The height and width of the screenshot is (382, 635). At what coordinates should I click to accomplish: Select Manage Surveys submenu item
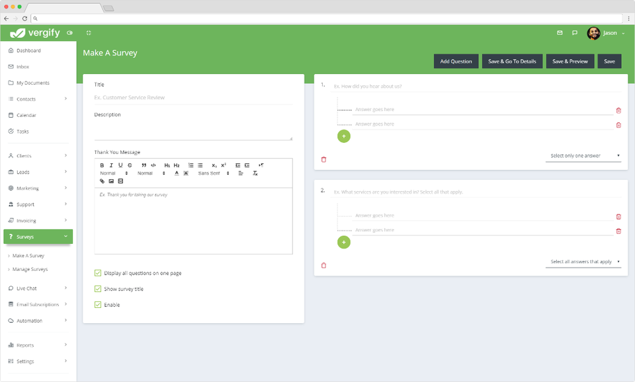(x=30, y=269)
